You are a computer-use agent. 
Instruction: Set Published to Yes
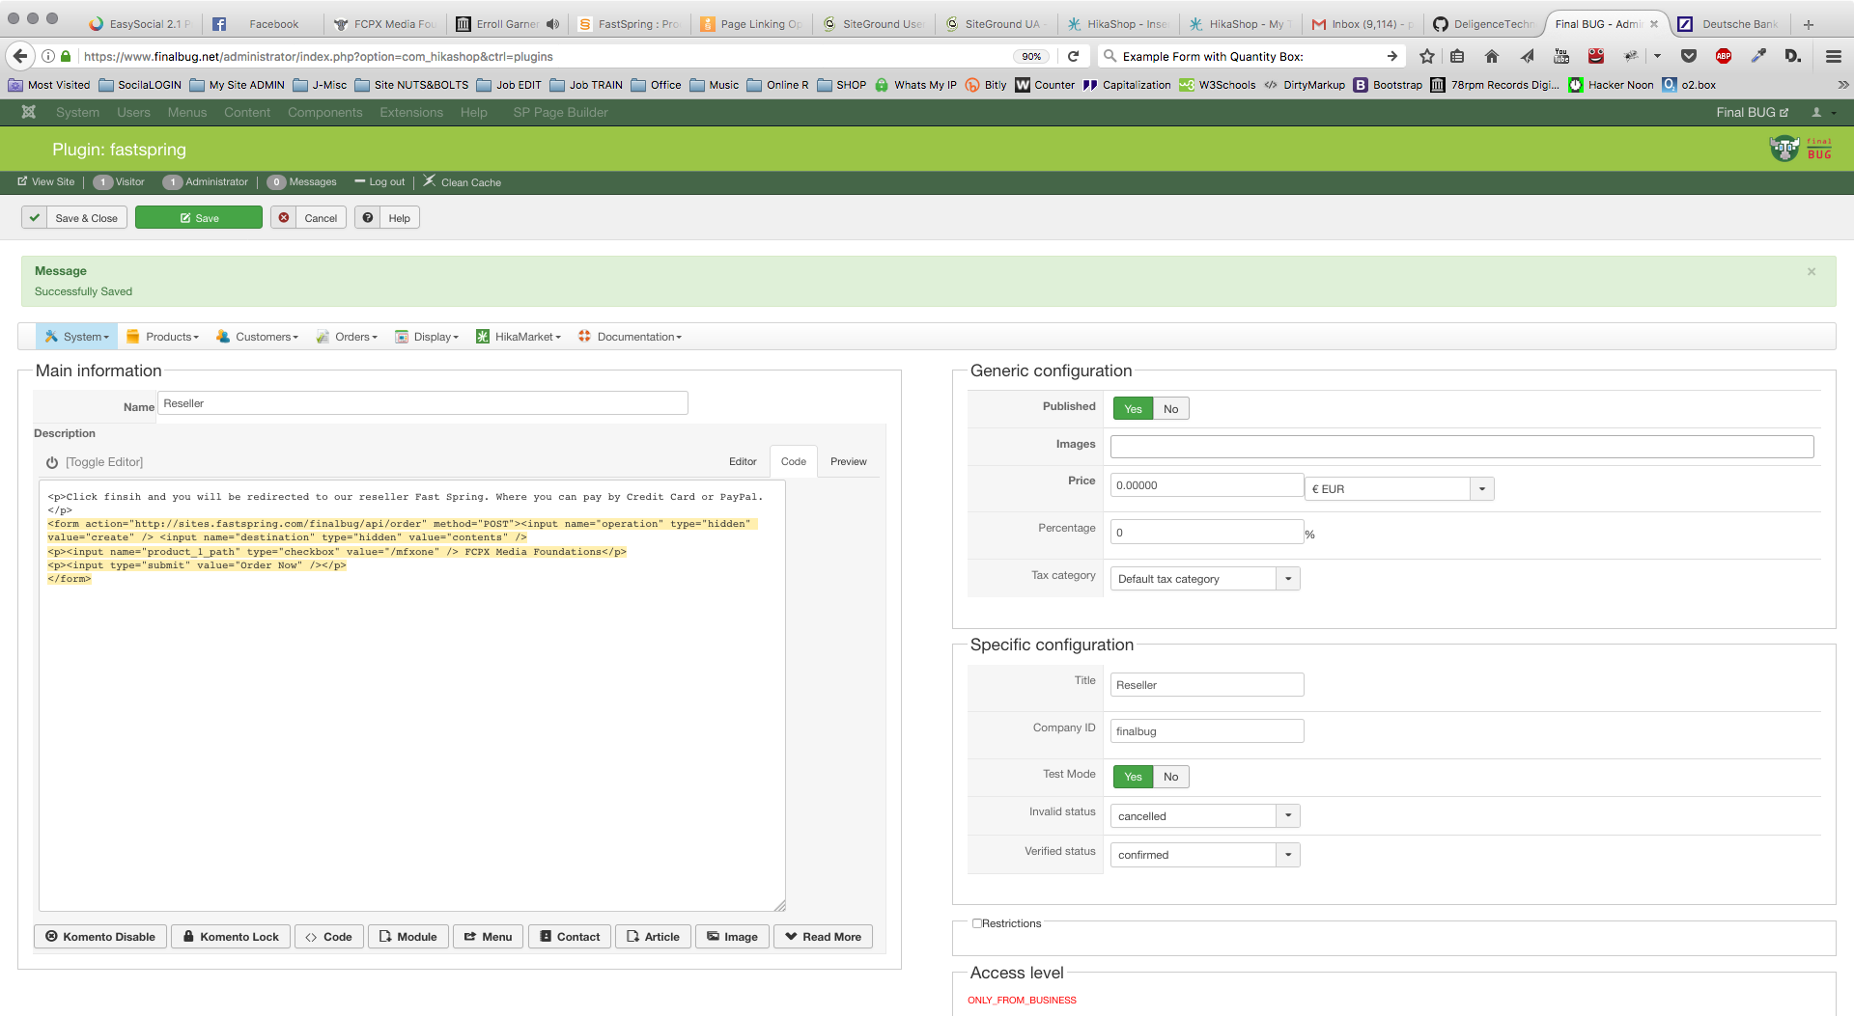(x=1133, y=409)
